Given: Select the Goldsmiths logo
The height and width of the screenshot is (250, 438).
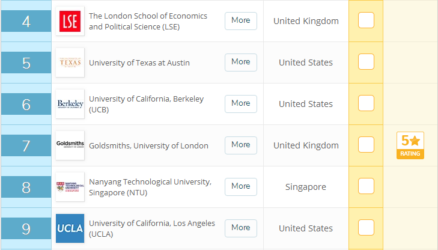Looking at the screenshot, I should click(70, 145).
